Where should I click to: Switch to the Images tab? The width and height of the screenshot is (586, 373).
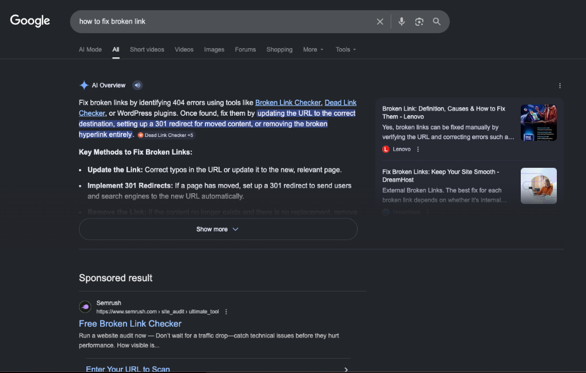click(x=214, y=49)
